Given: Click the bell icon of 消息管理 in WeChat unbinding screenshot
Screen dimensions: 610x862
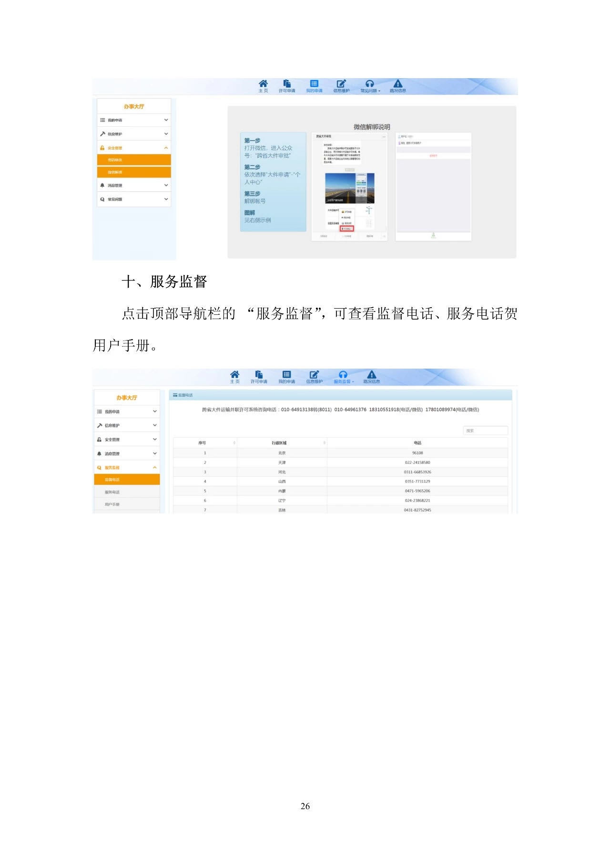Looking at the screenshot, I should point(102,185).
